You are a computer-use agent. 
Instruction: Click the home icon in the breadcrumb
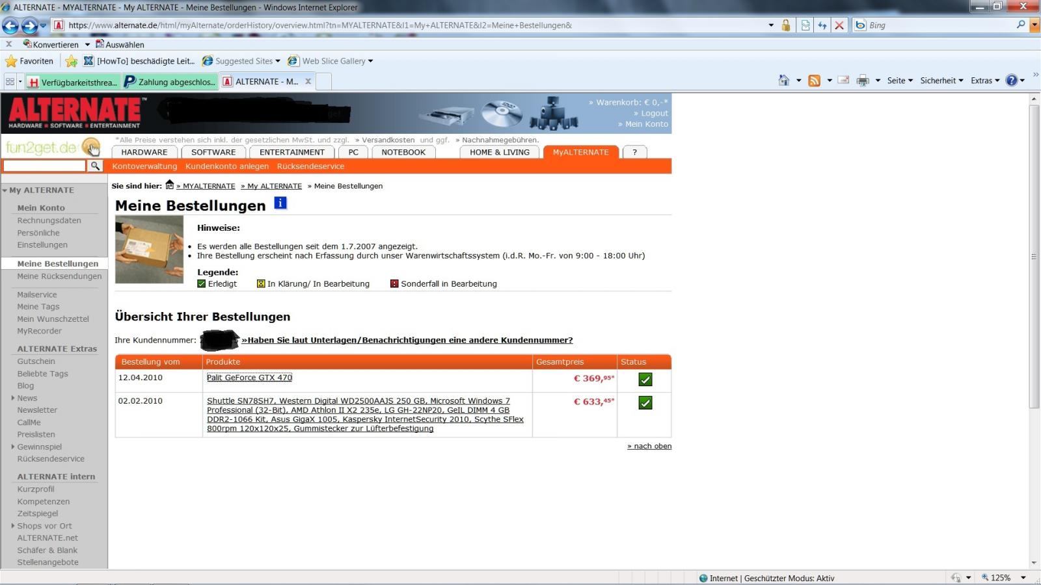click(170, 185)
